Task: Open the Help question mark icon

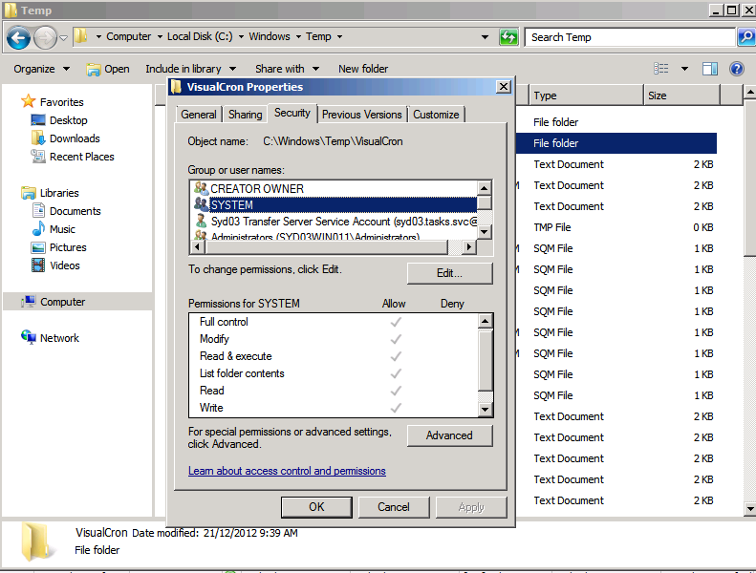Action: [736, 69]
